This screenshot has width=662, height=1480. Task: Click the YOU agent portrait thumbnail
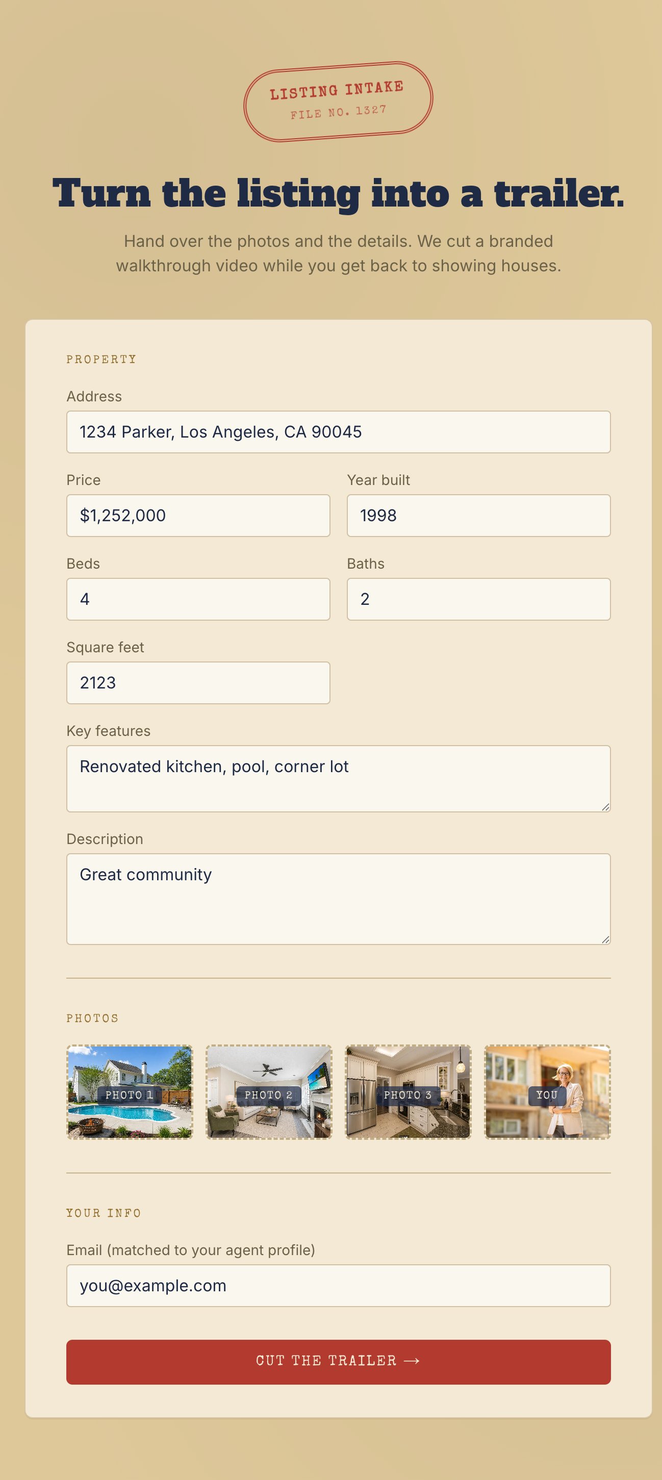pyautogui.click(x=547, y=1091)
